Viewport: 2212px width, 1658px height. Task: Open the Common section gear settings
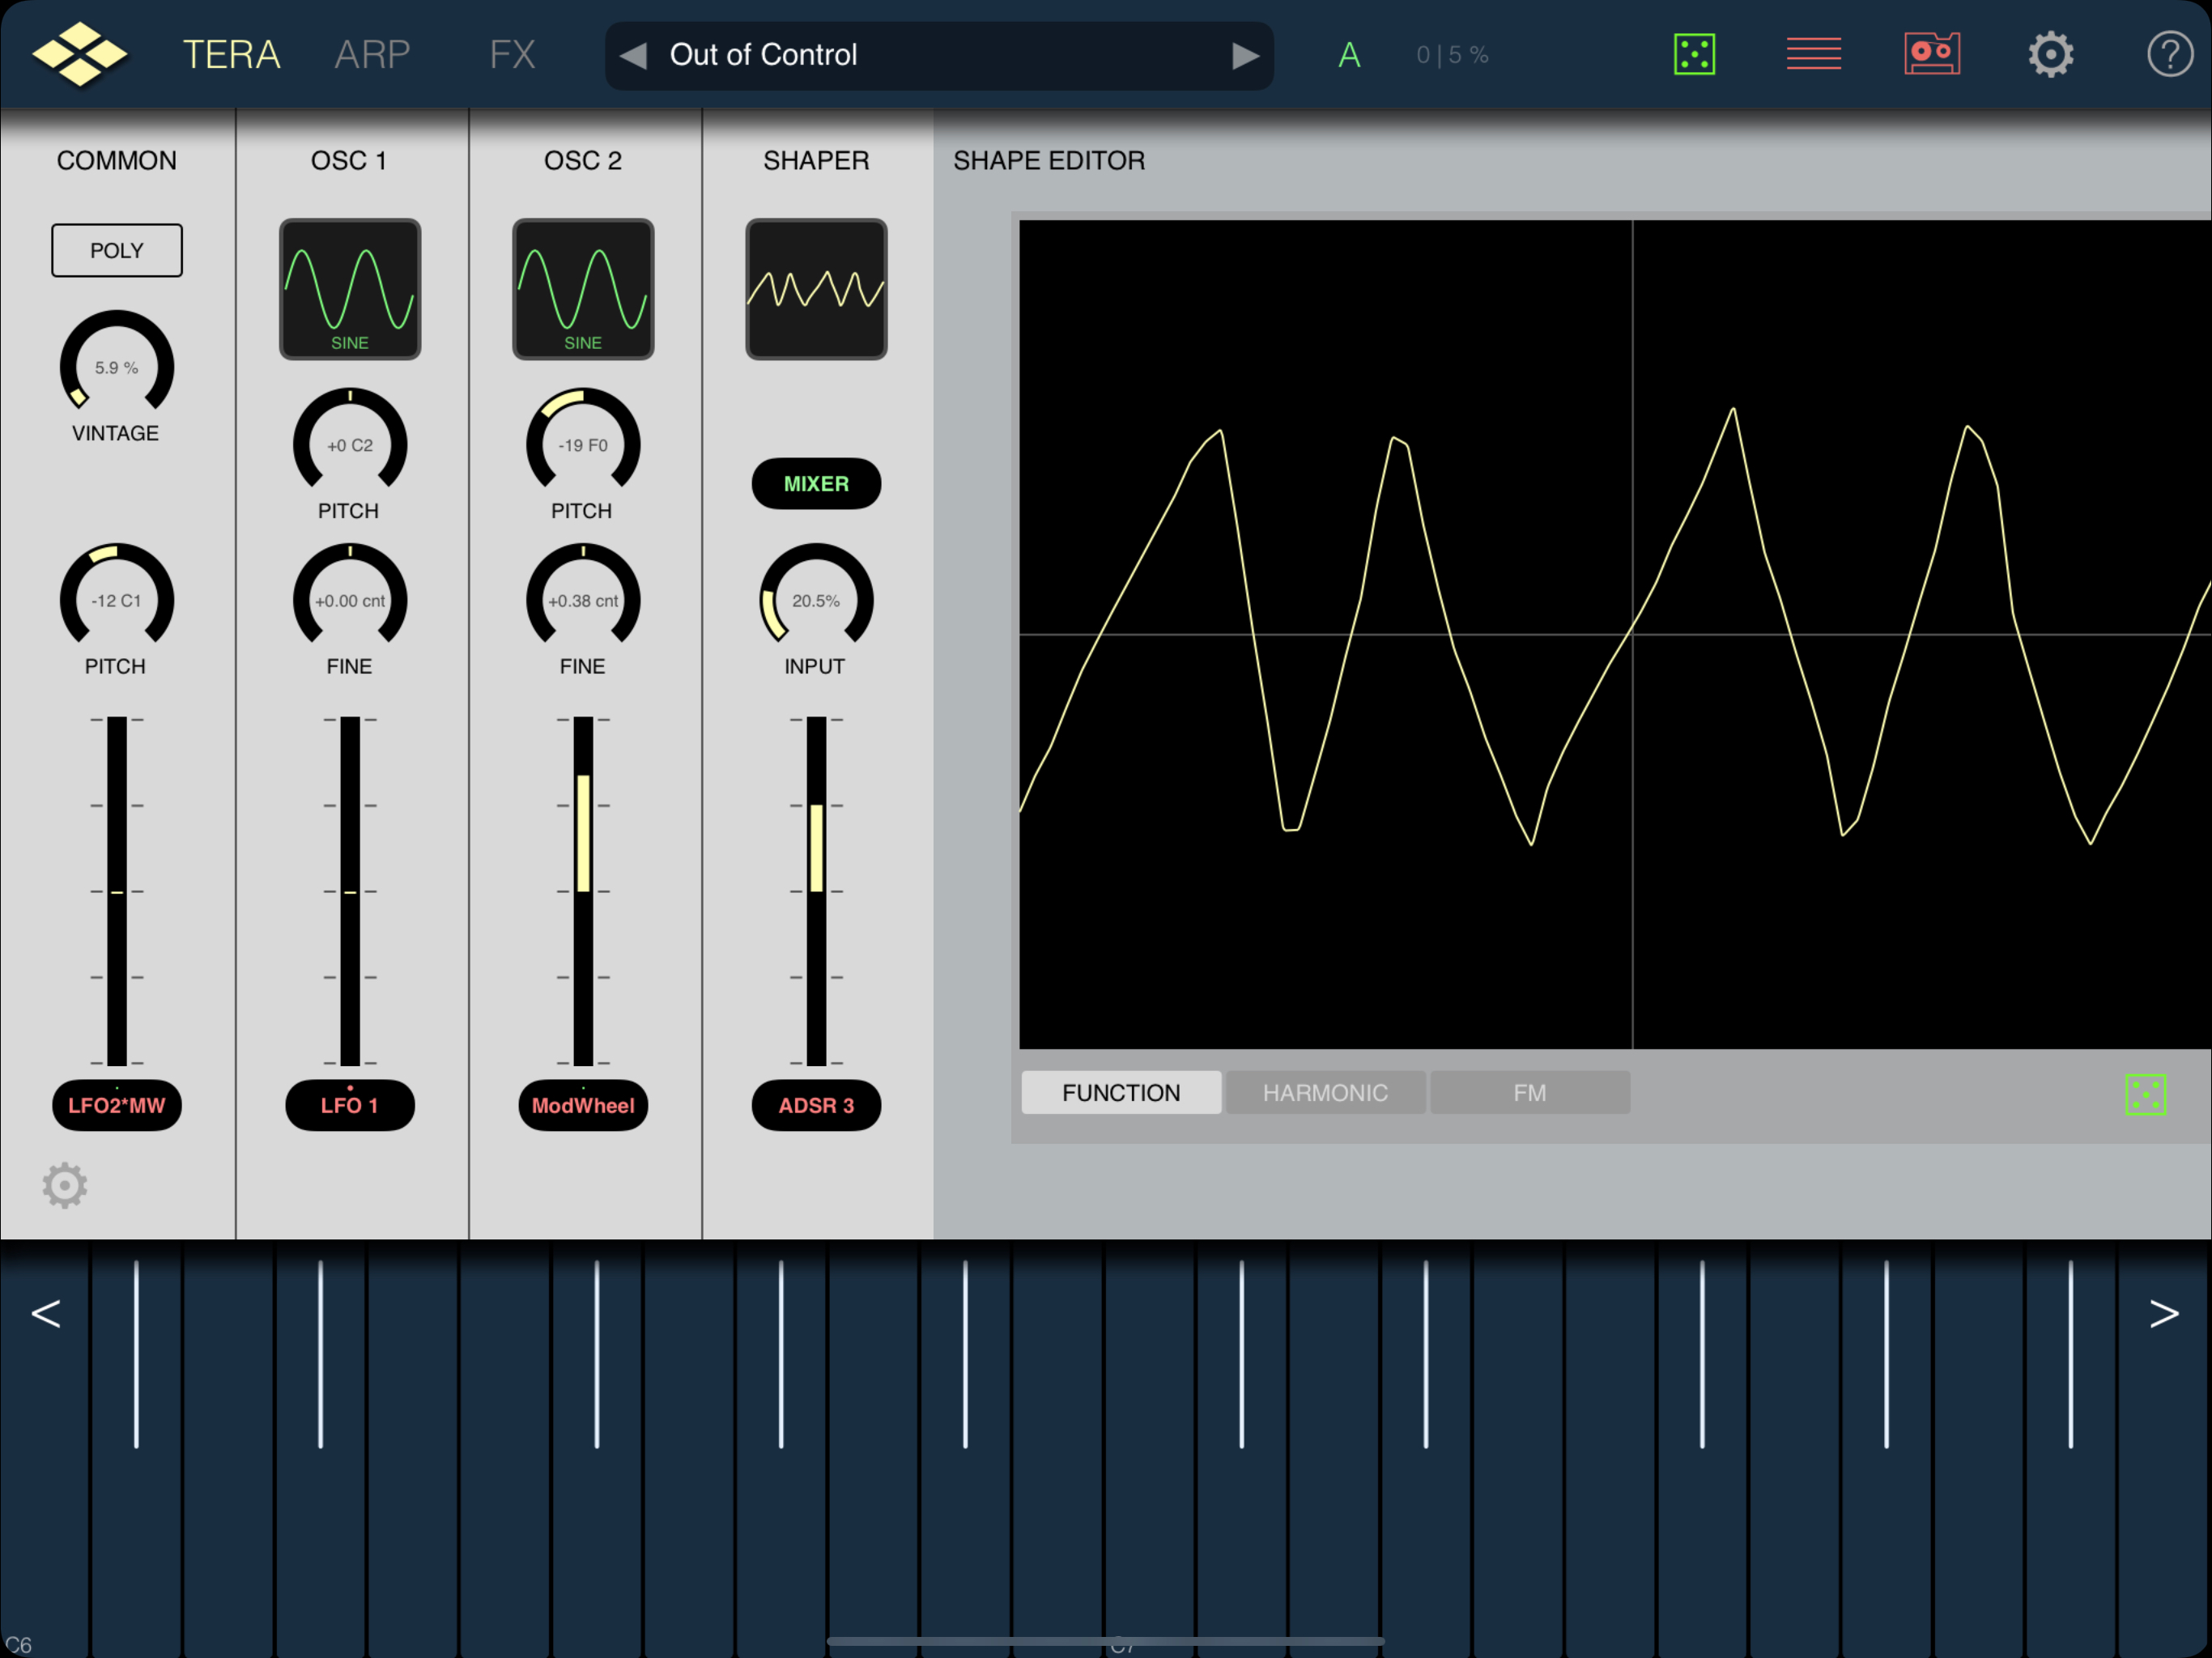tap(65, 1185)
